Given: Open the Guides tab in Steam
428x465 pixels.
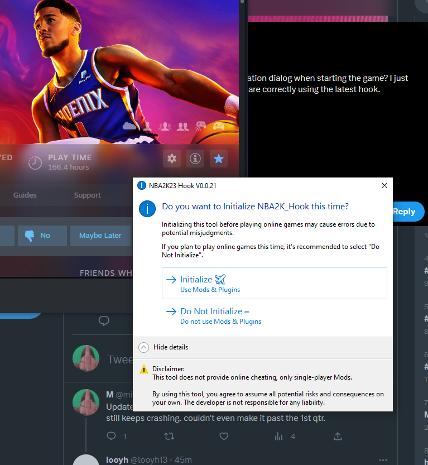Looking at the screenshot, I should coord(25,195).
